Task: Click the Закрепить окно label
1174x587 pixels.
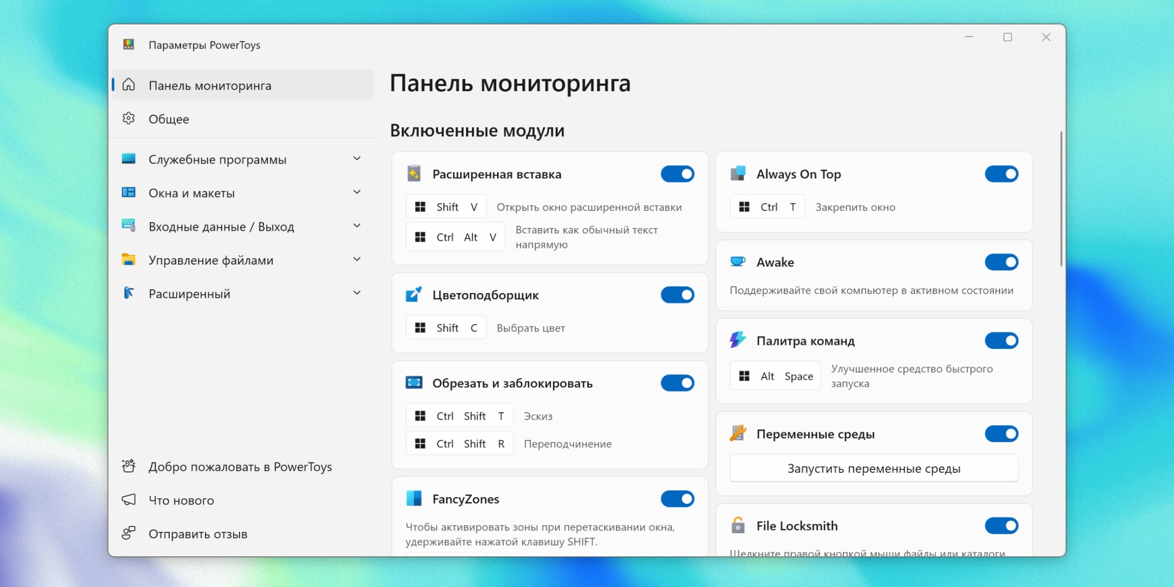Action: 855,207
